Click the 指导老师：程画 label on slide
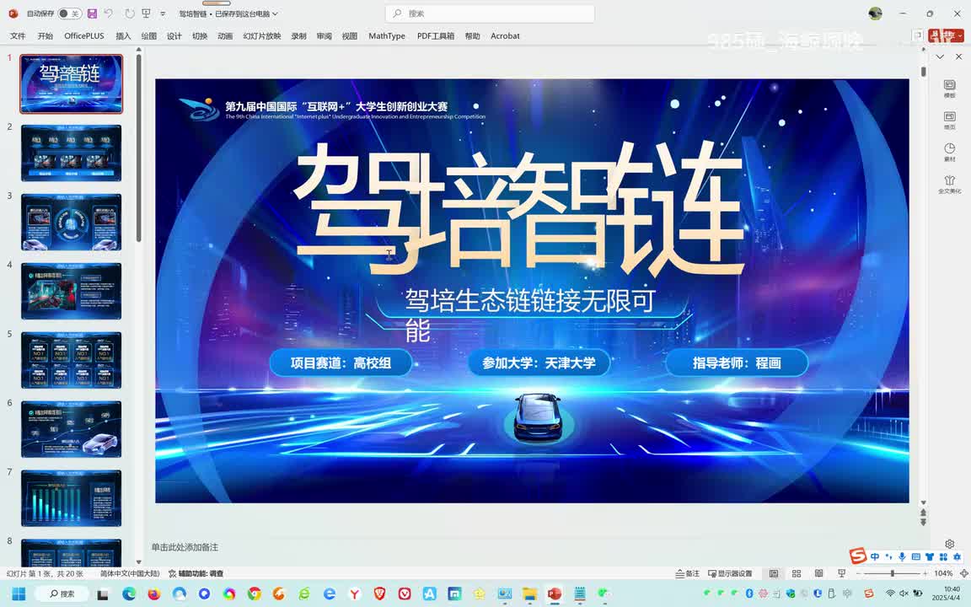This screenshot has width=971, height=607. [737, 363]
